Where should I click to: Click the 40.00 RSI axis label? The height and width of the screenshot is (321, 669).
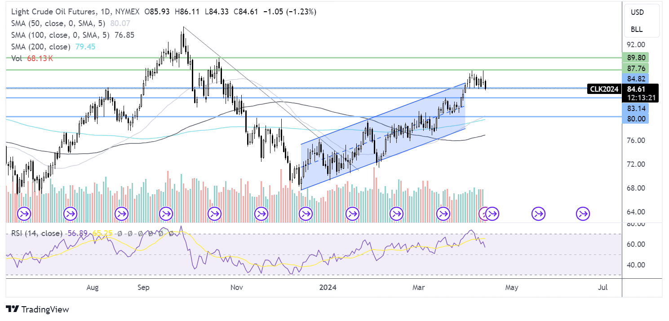click(637, 265)
